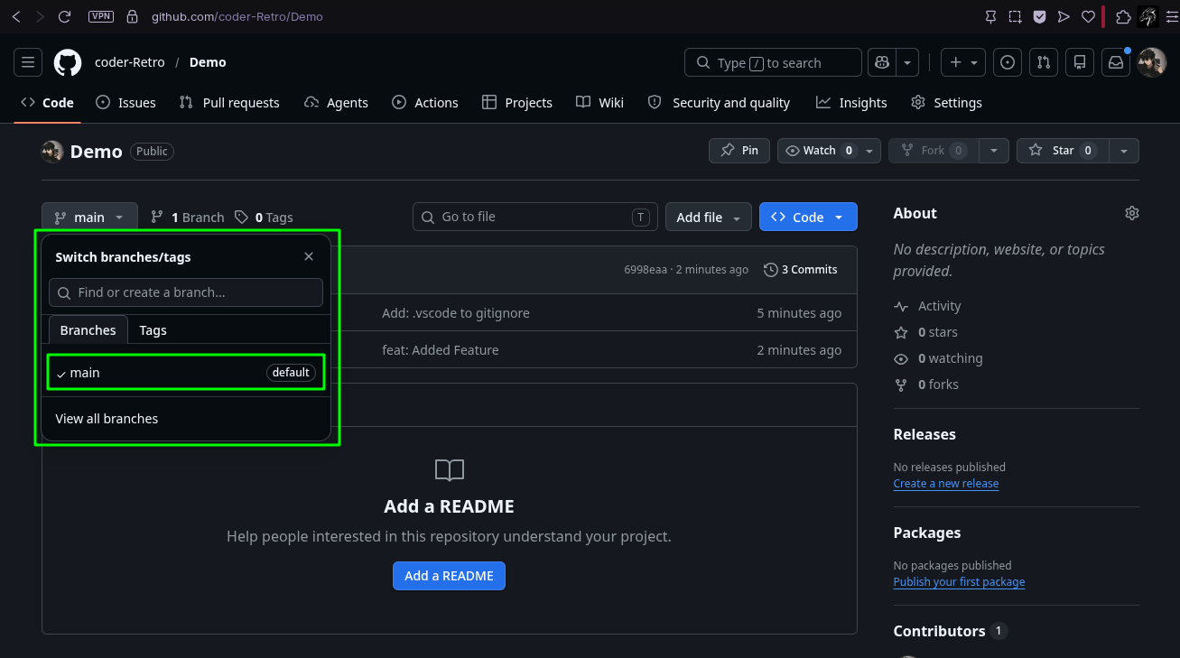Switch to the Pull requests tab

[x=229, y=102]
